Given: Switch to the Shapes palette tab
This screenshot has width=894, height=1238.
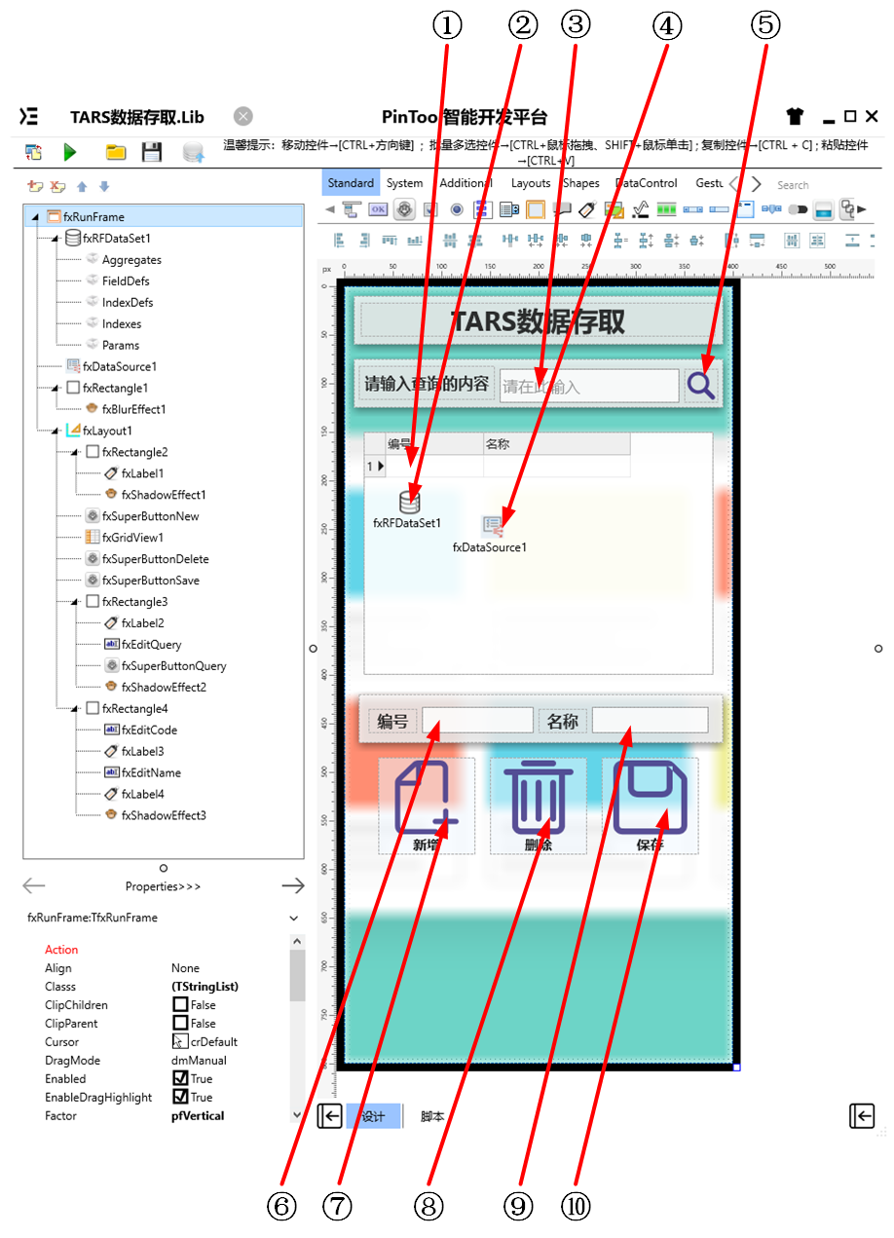Looking at the screenshot, I should click(581, 183).
